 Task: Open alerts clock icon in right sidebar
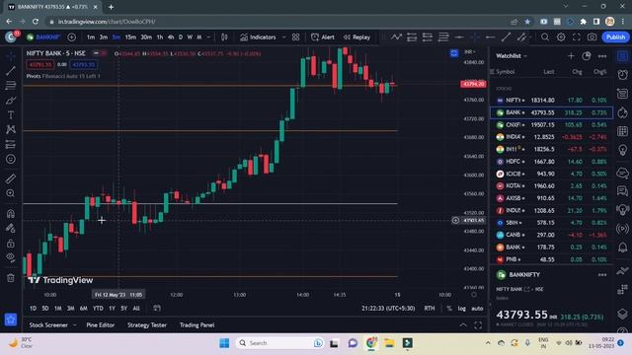623,74
